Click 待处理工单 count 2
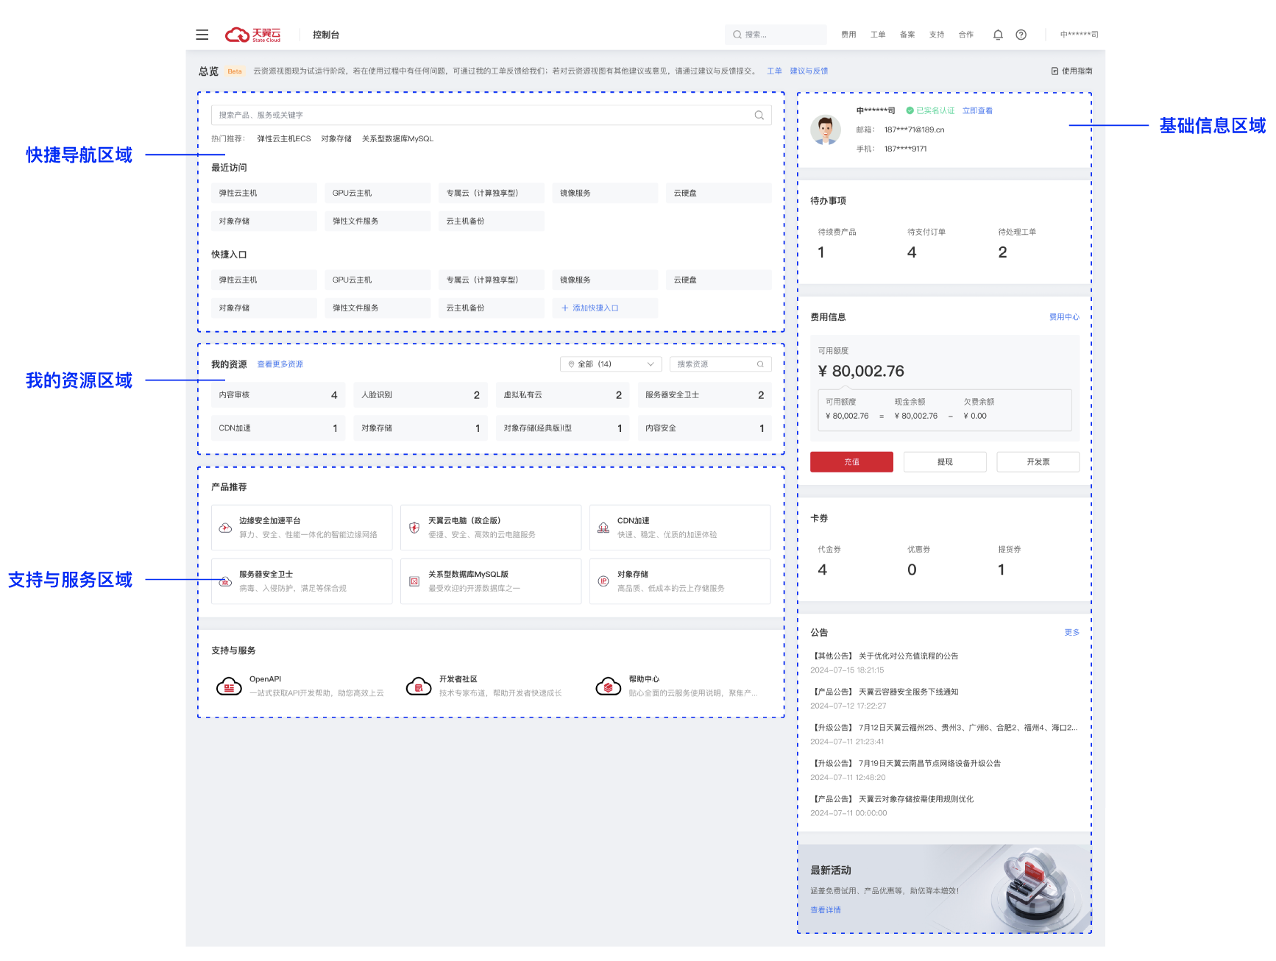Viewport: 1276px width, 961px height. pyautogui.click(x=1002, y=252)
